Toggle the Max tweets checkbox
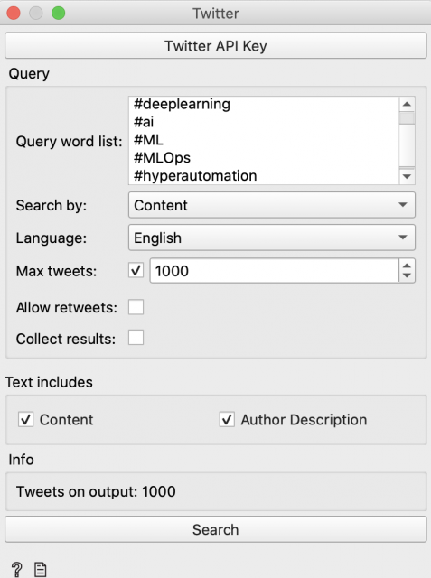The image size is (431, 578). click(136, 271)
